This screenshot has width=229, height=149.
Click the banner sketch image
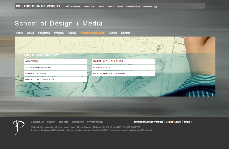(115, 67)
